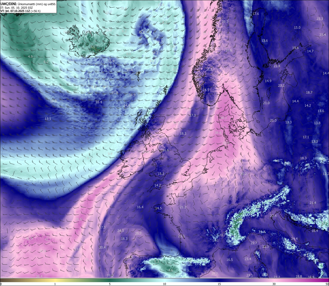Image resolution: width=329 pixels, height=286 pixels.
Task: Click the 11.0 value at the top
Action: [x=247, y=18]
